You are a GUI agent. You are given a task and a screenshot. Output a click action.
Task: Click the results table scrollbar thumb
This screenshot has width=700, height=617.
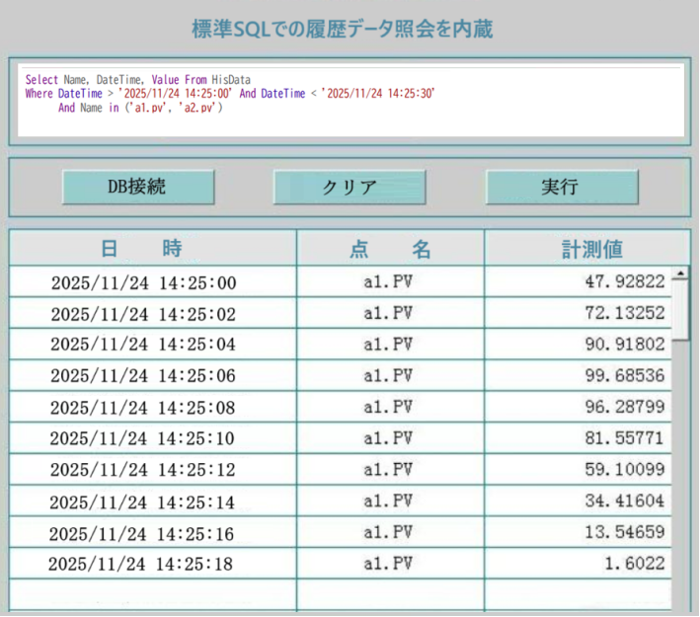[x=680, y=311]
